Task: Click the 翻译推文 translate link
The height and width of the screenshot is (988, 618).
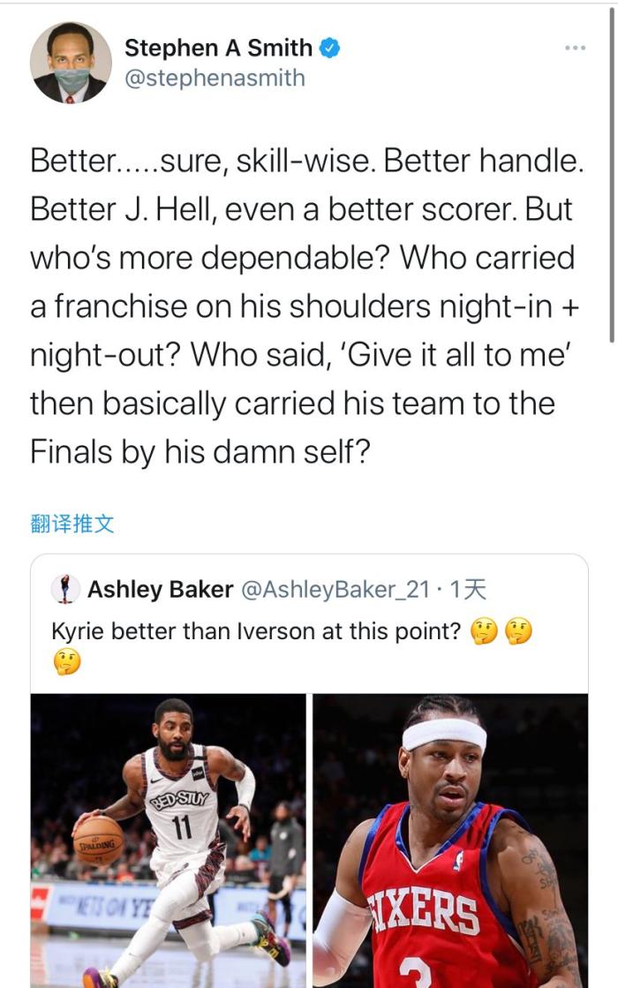Action: 72,524
